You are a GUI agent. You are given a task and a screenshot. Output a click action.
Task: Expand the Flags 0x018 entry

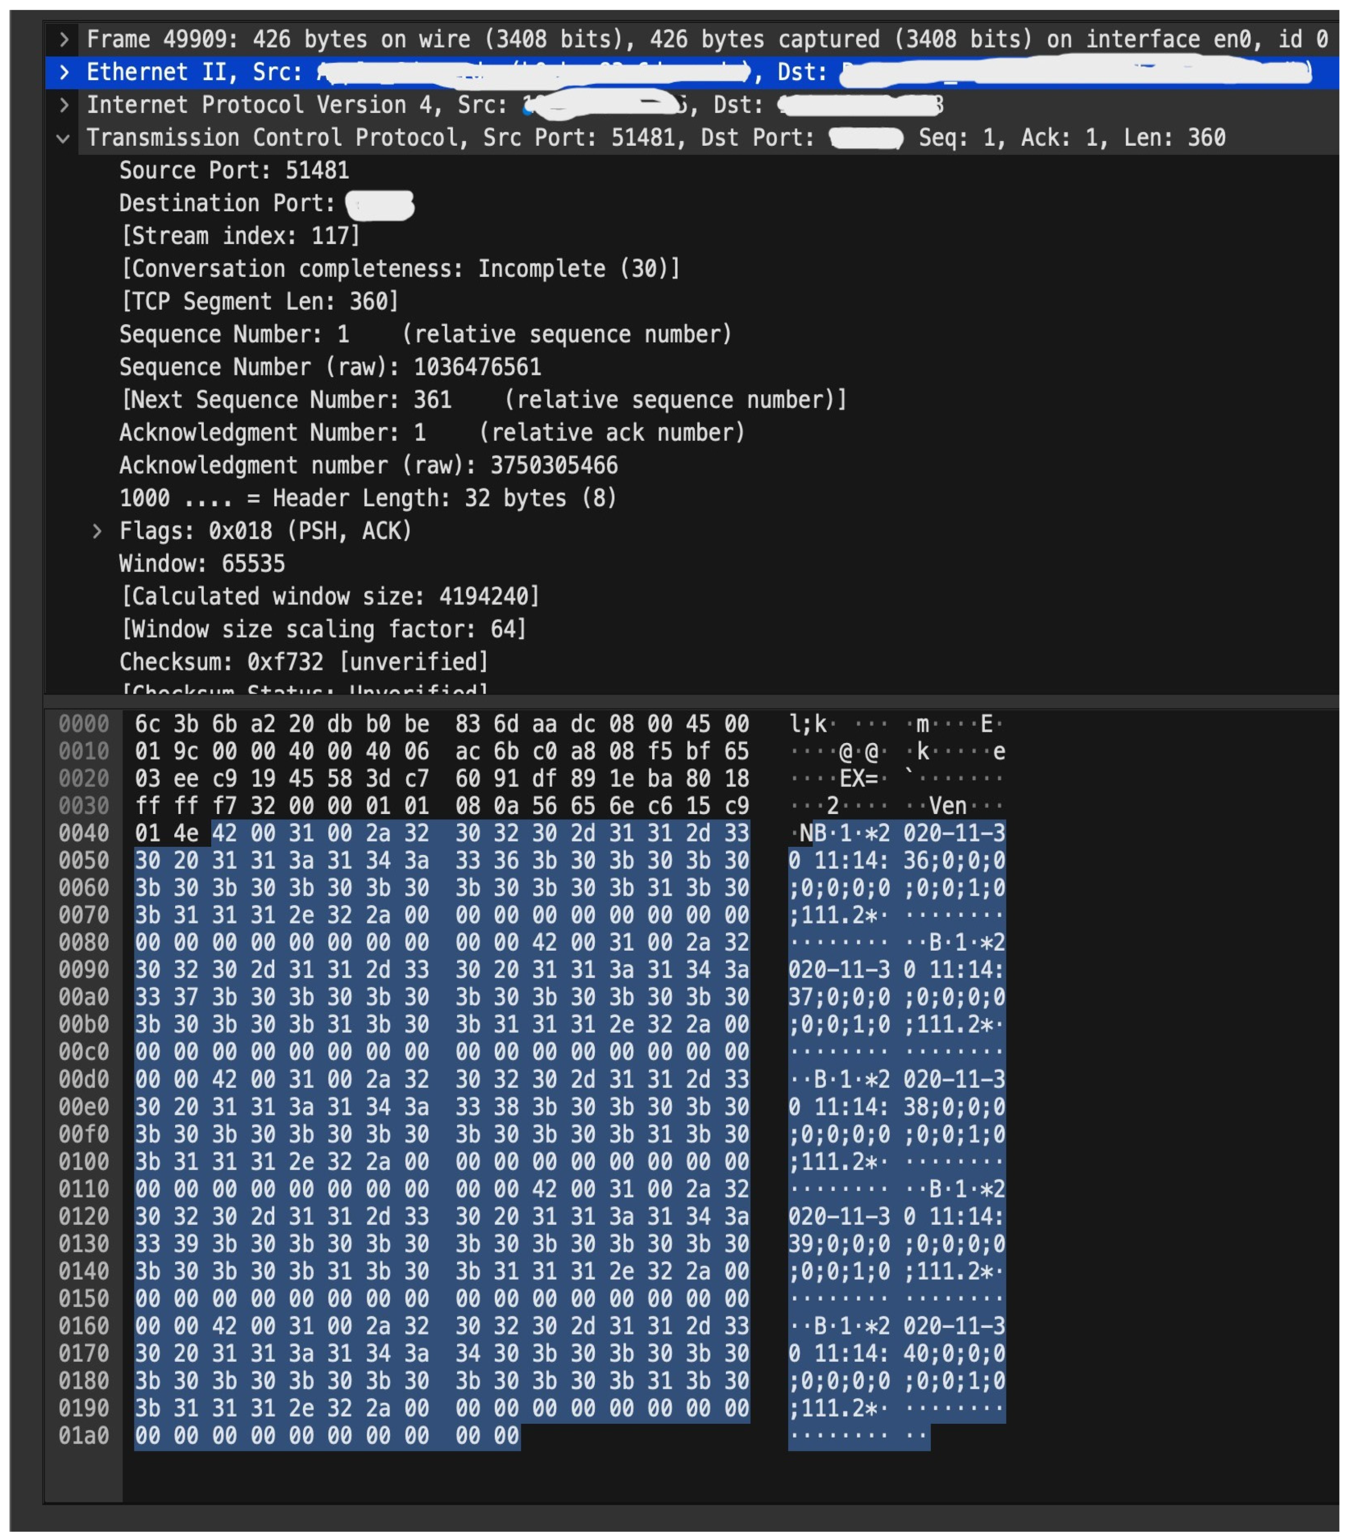coord(97,532)
